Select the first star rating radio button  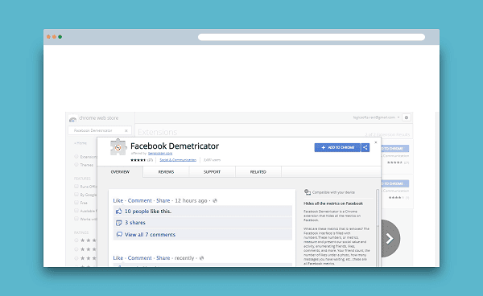(76, 240)
